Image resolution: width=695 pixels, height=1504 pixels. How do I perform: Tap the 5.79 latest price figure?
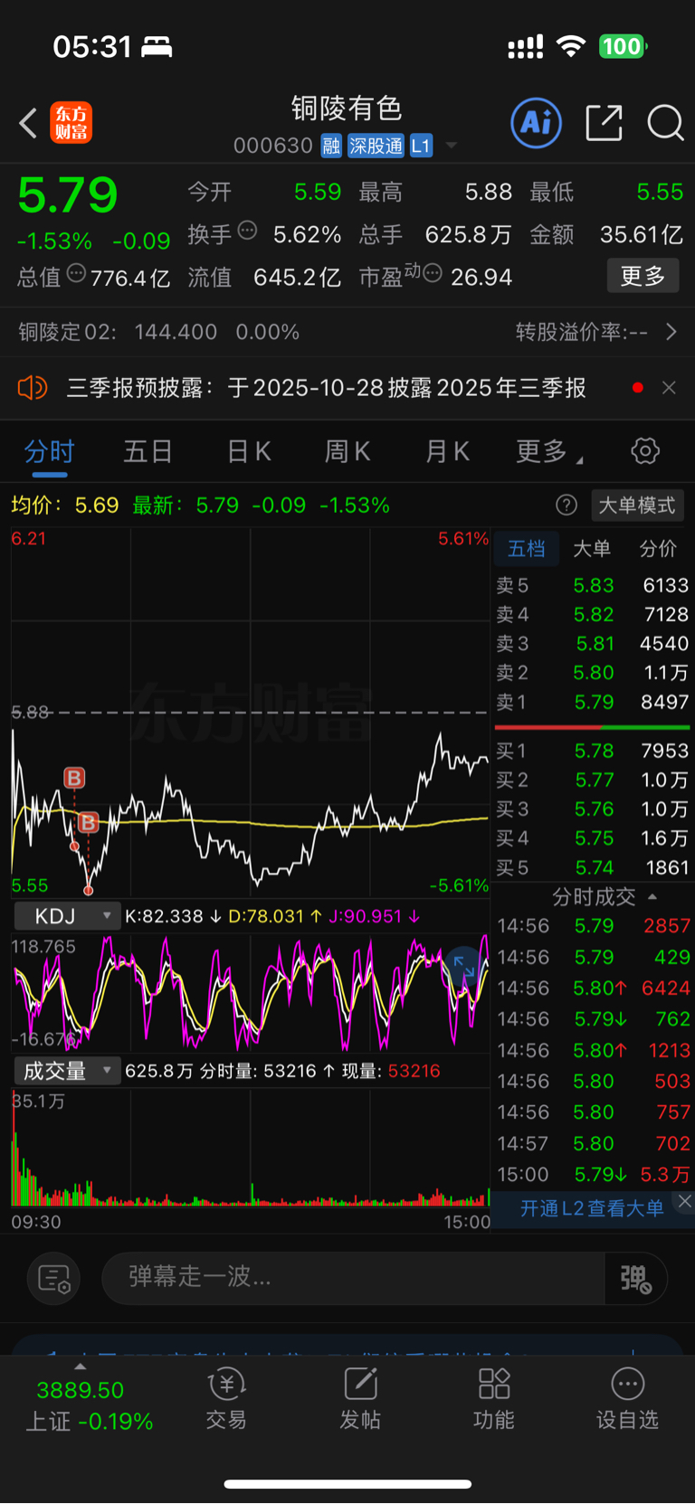68,195
